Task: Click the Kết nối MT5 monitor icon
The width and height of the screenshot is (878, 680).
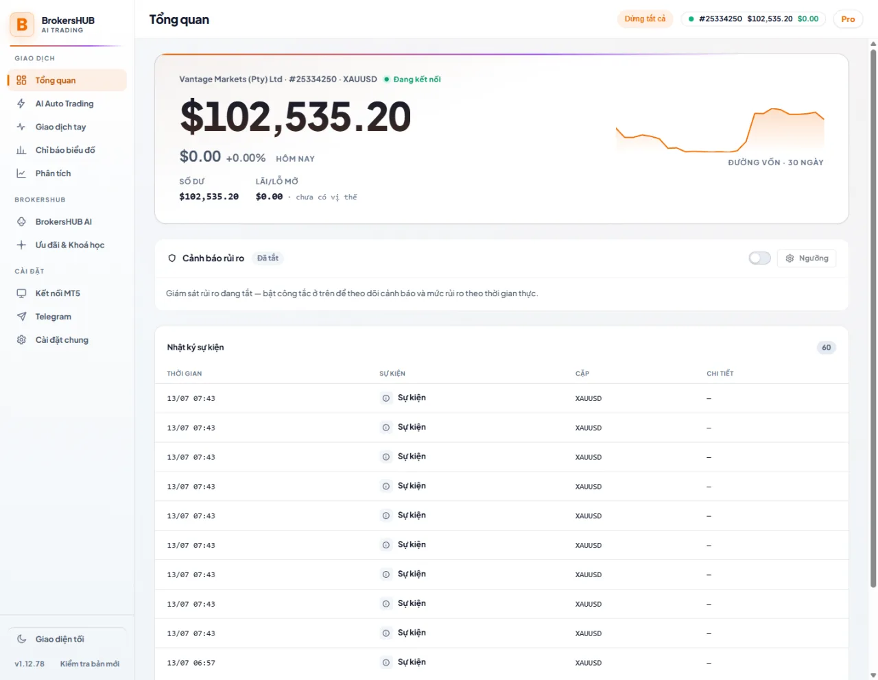Action: (x=21, y=293)
